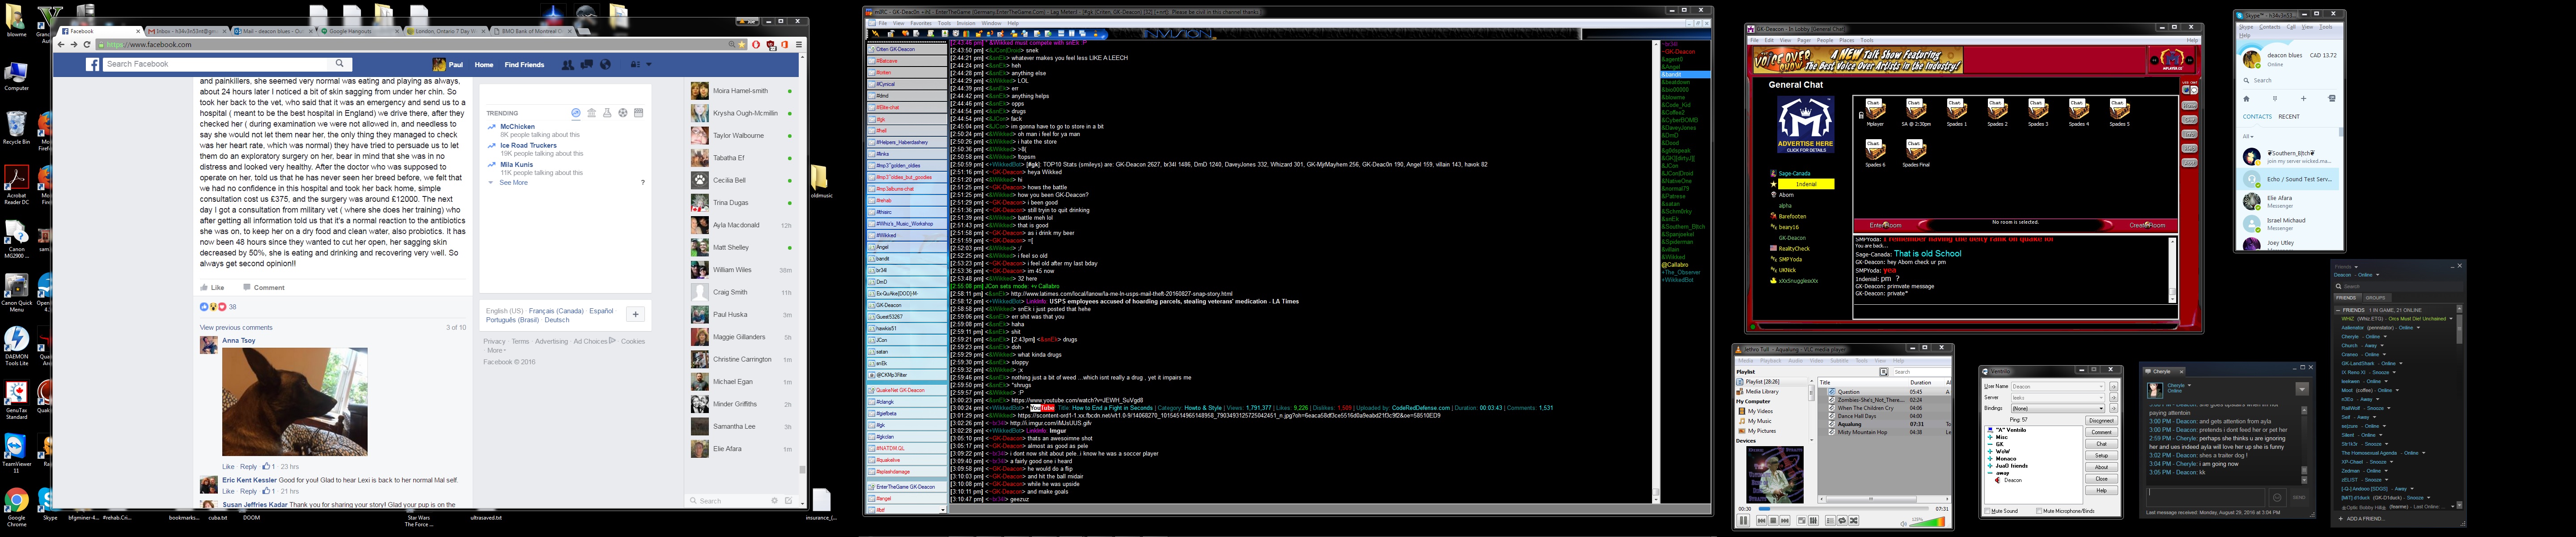Image resolution: width=2576 pixels, height=537 pixels.
Task: Click Create Room button in lobby window
Action: click(x=2147, y=225)
